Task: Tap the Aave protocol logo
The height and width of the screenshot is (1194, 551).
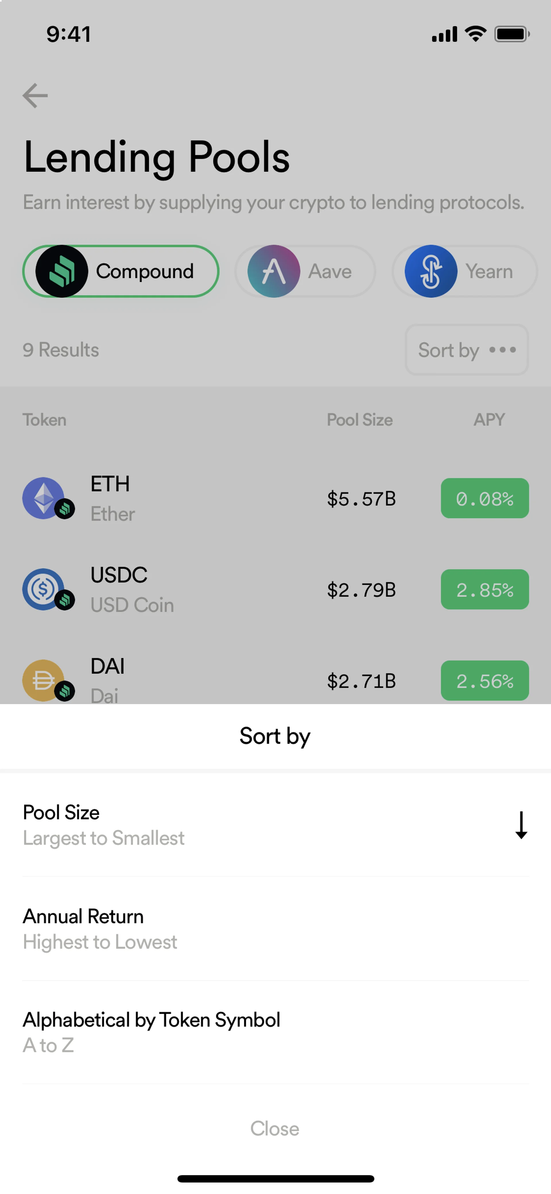Action: point(274,271)
